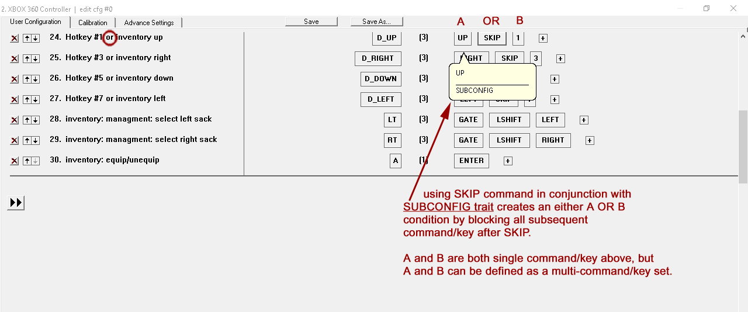
Task: Remove row 30 equip/unequip entry
Action: pos(15,161)
